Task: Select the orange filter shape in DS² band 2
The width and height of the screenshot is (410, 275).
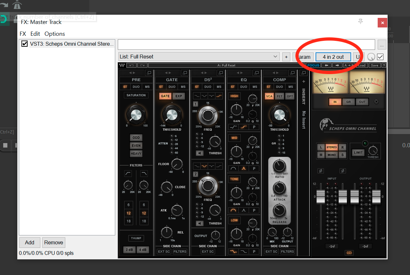Action: (x=204, y=166)
